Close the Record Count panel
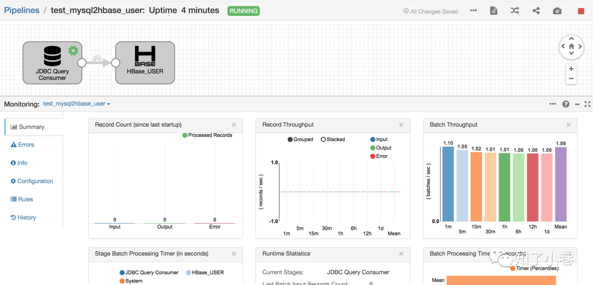 pyautogui.click(x=234, y=125)
